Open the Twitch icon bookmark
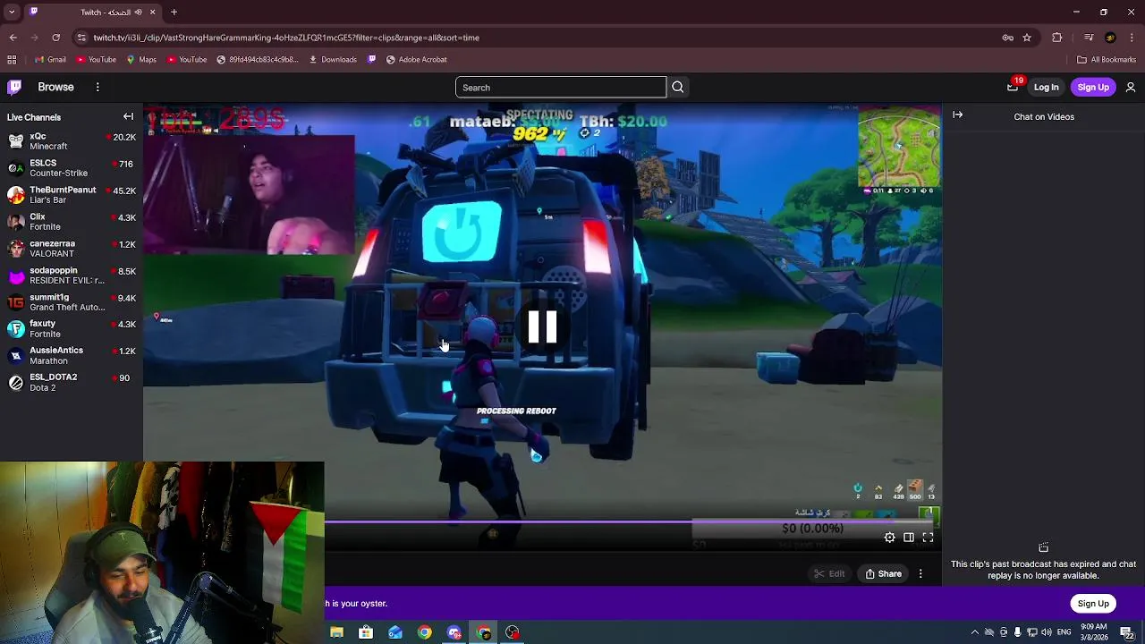The width and height of the screenshot is (1145, 644). click(372, 60)
